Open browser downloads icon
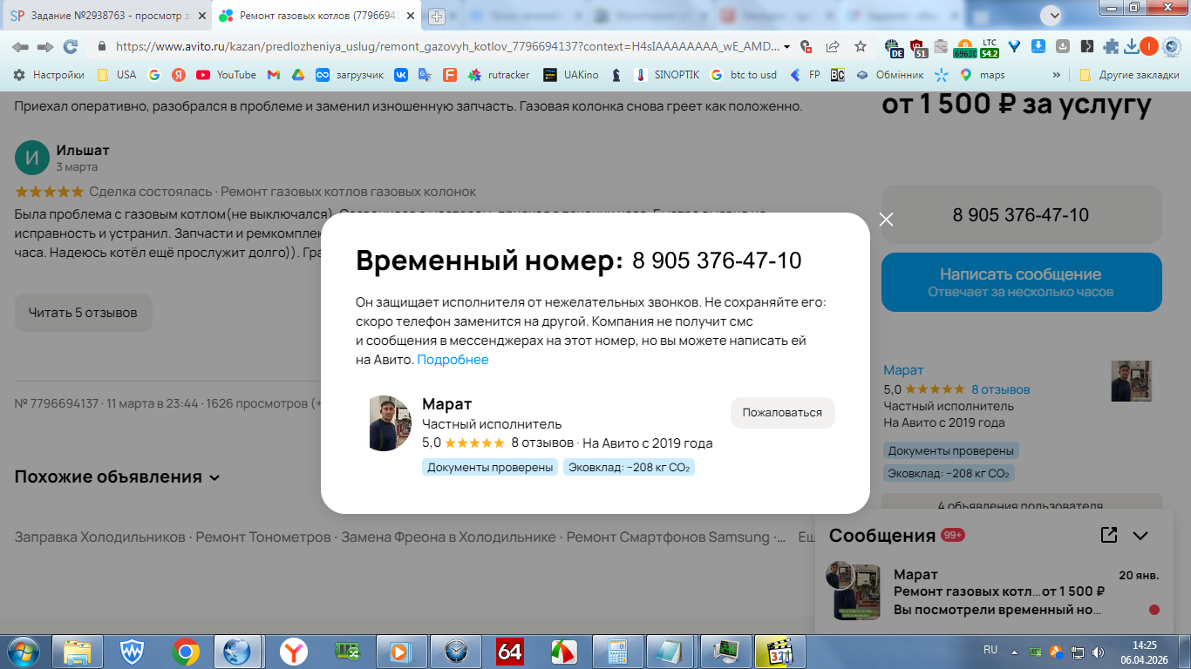The image size is (1191, 669). pyautogui.click(x=1132, y=46)
